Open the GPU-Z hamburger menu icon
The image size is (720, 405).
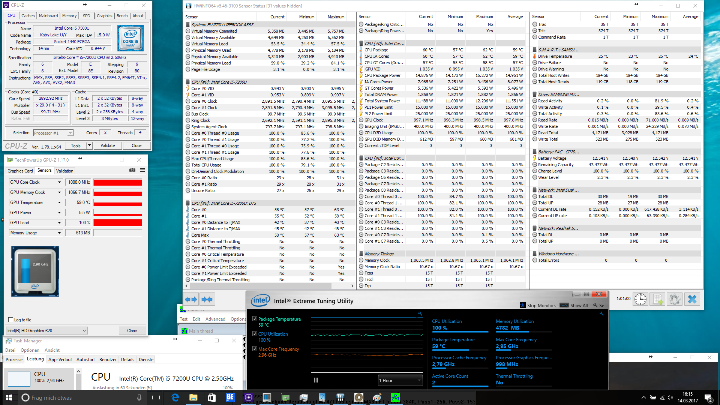143,170
